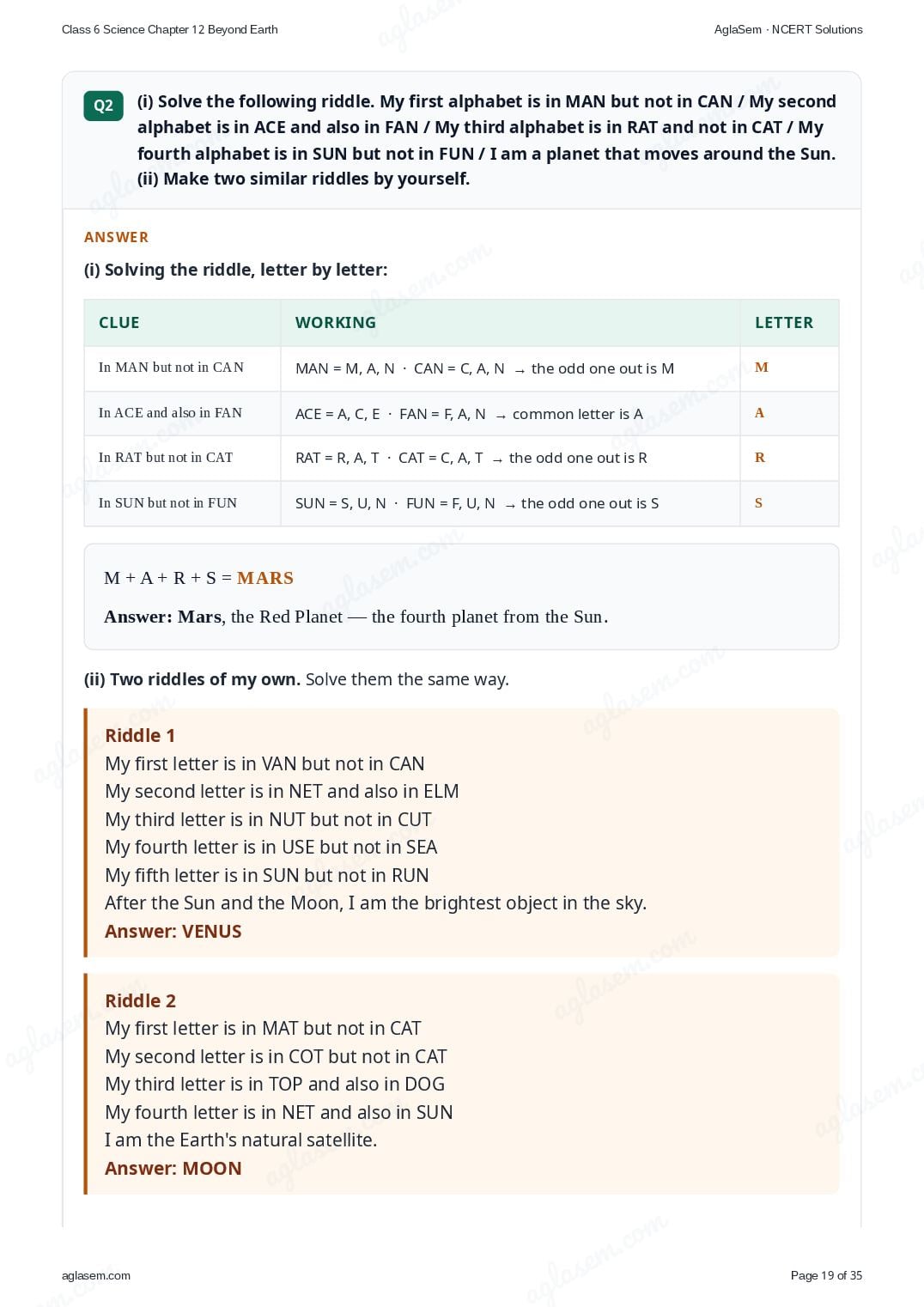This screenshot has height=1307, width=924.
Task: Click the Solving the riddle letter by letter heading
Action: pos(236,270)
